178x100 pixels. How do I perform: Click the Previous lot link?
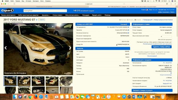(x=147, y=20)
